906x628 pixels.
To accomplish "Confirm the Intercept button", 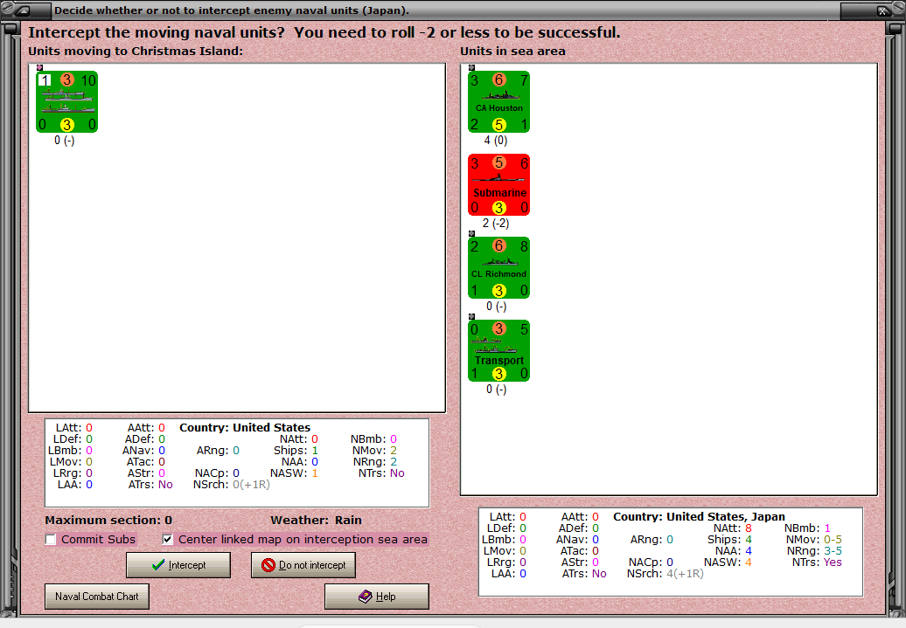I will (178, 565).
